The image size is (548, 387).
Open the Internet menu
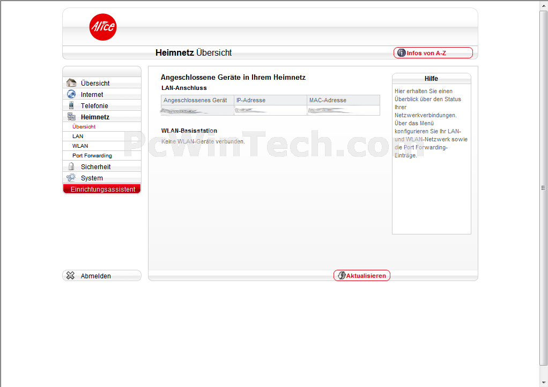pos(102,94)
